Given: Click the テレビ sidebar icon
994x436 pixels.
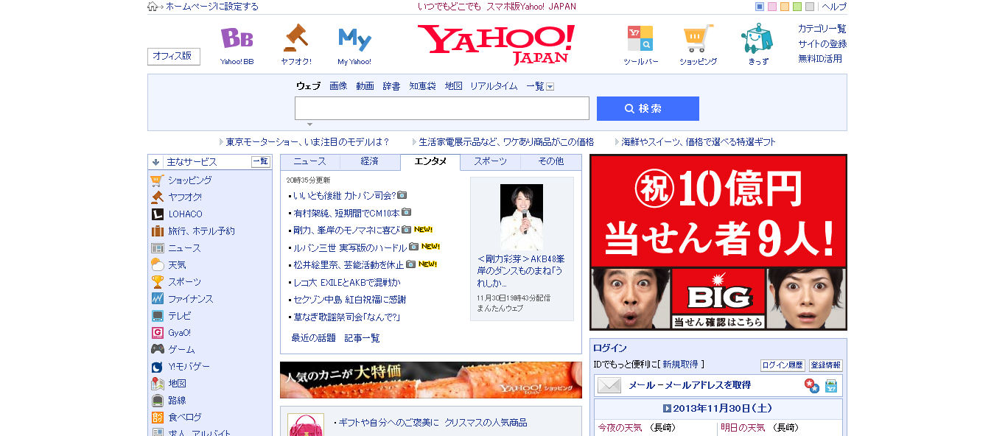Looking at the screenshot, I should (157, 316).
